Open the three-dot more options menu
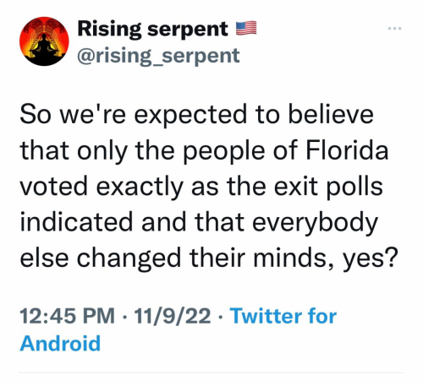Viewport: 423px width, 386px height. pos(394,29)
